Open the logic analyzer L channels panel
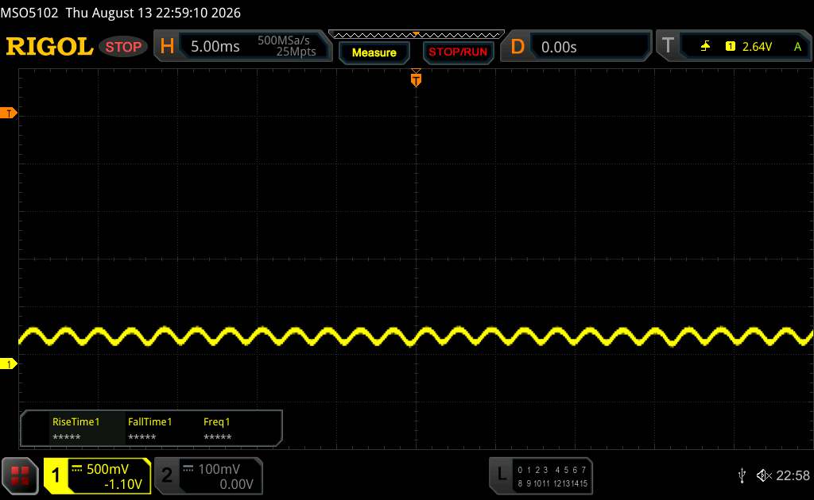 pyautogui.click(x=541, y=475)
